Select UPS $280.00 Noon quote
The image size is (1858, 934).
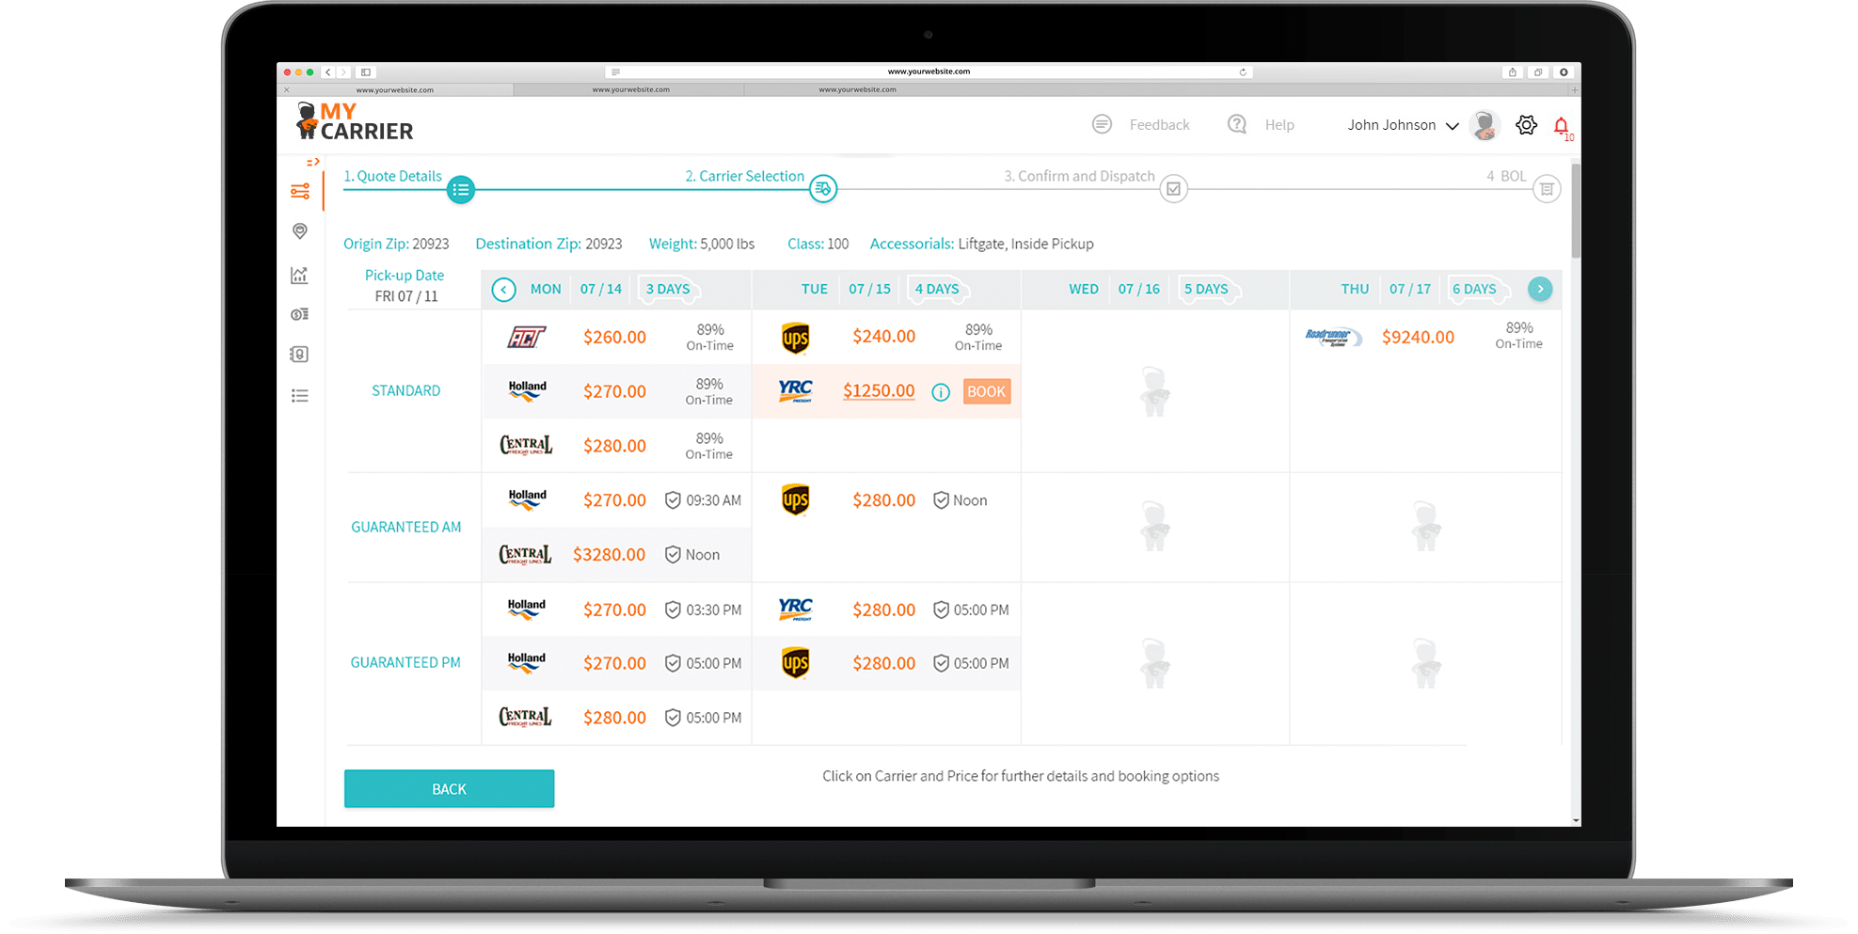(886, 500)
